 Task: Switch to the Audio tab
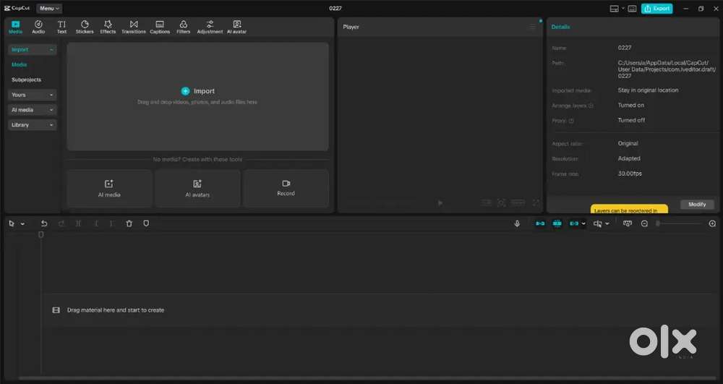tap(38, 27)
